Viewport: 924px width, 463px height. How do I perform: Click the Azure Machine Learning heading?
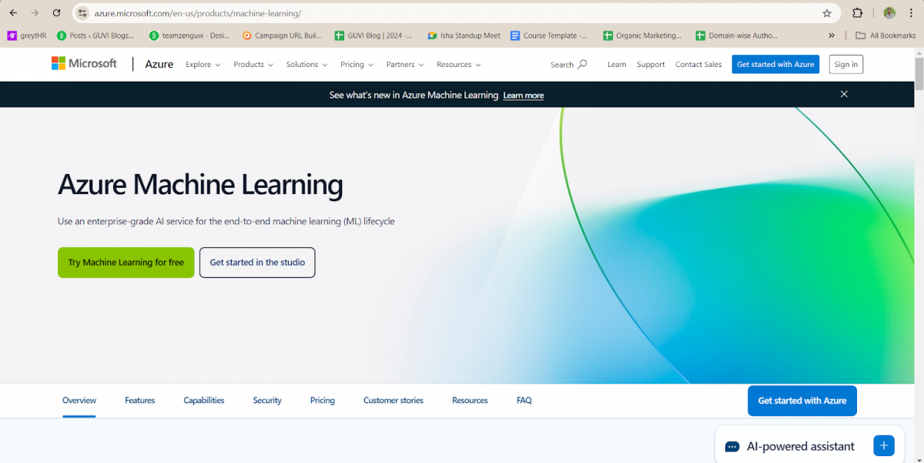tap(200, 185)
